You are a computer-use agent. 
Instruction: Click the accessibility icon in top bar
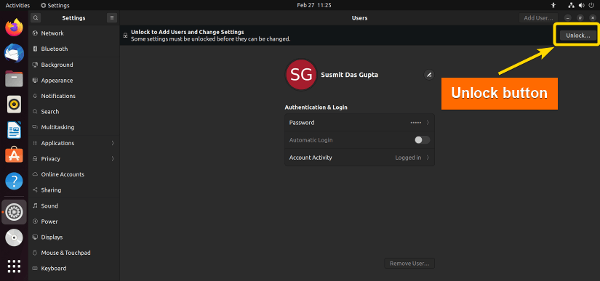(553, 5)
